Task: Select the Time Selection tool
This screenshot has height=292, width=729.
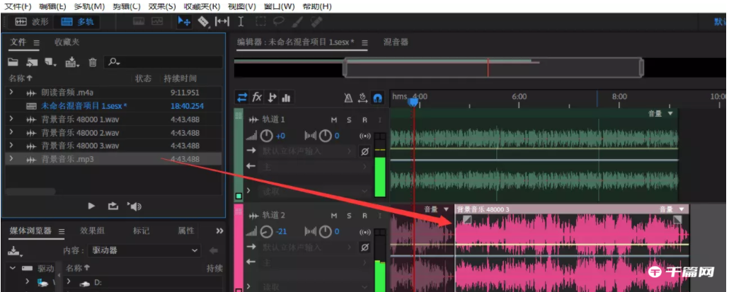Action: [241, 22]
